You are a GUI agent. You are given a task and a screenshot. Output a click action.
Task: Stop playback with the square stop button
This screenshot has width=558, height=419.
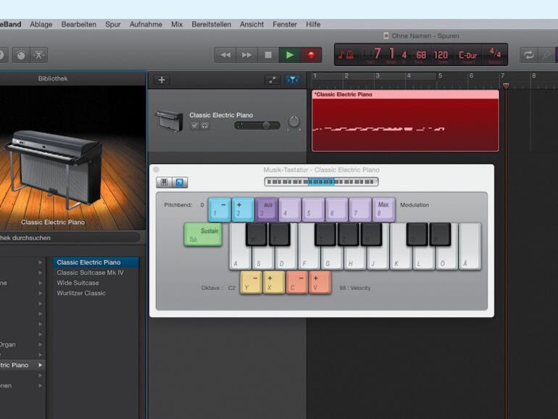click(x=268, y=55)
